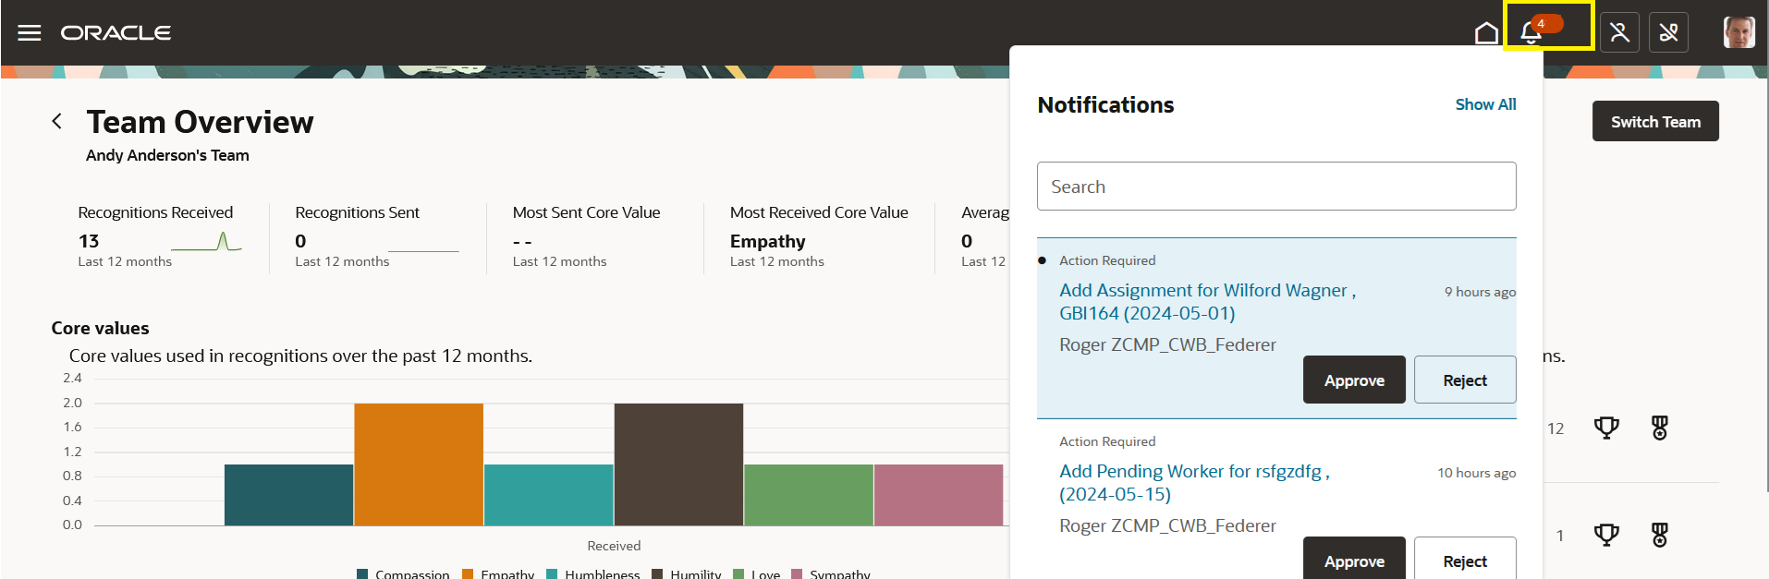Open Add Assignment for Wilford Wagner notification
1769x579 pixels.
click(1207, 302)
